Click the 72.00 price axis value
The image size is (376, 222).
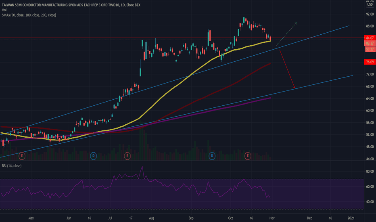(x=370, y=74)
